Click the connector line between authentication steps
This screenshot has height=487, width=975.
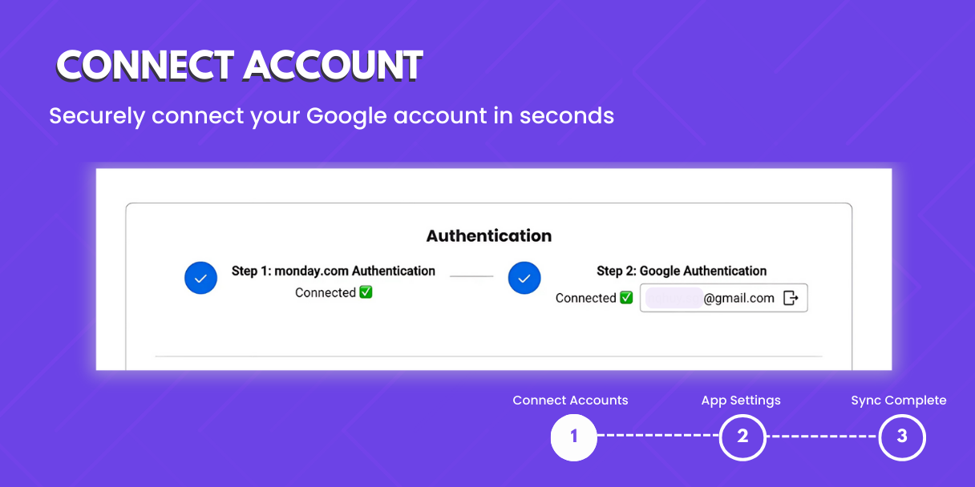[x=471, y=276]
